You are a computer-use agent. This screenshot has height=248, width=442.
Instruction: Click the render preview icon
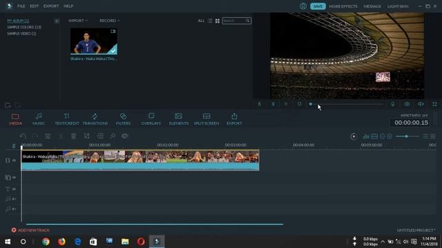(x=354, y=136)
